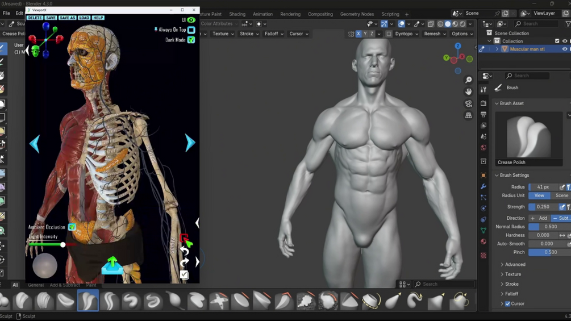Open the Dyntopo dropdown

407,34
